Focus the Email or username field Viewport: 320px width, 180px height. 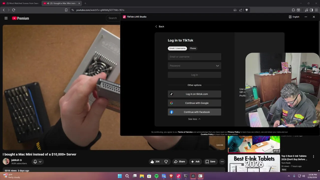[x=194, y=57]
